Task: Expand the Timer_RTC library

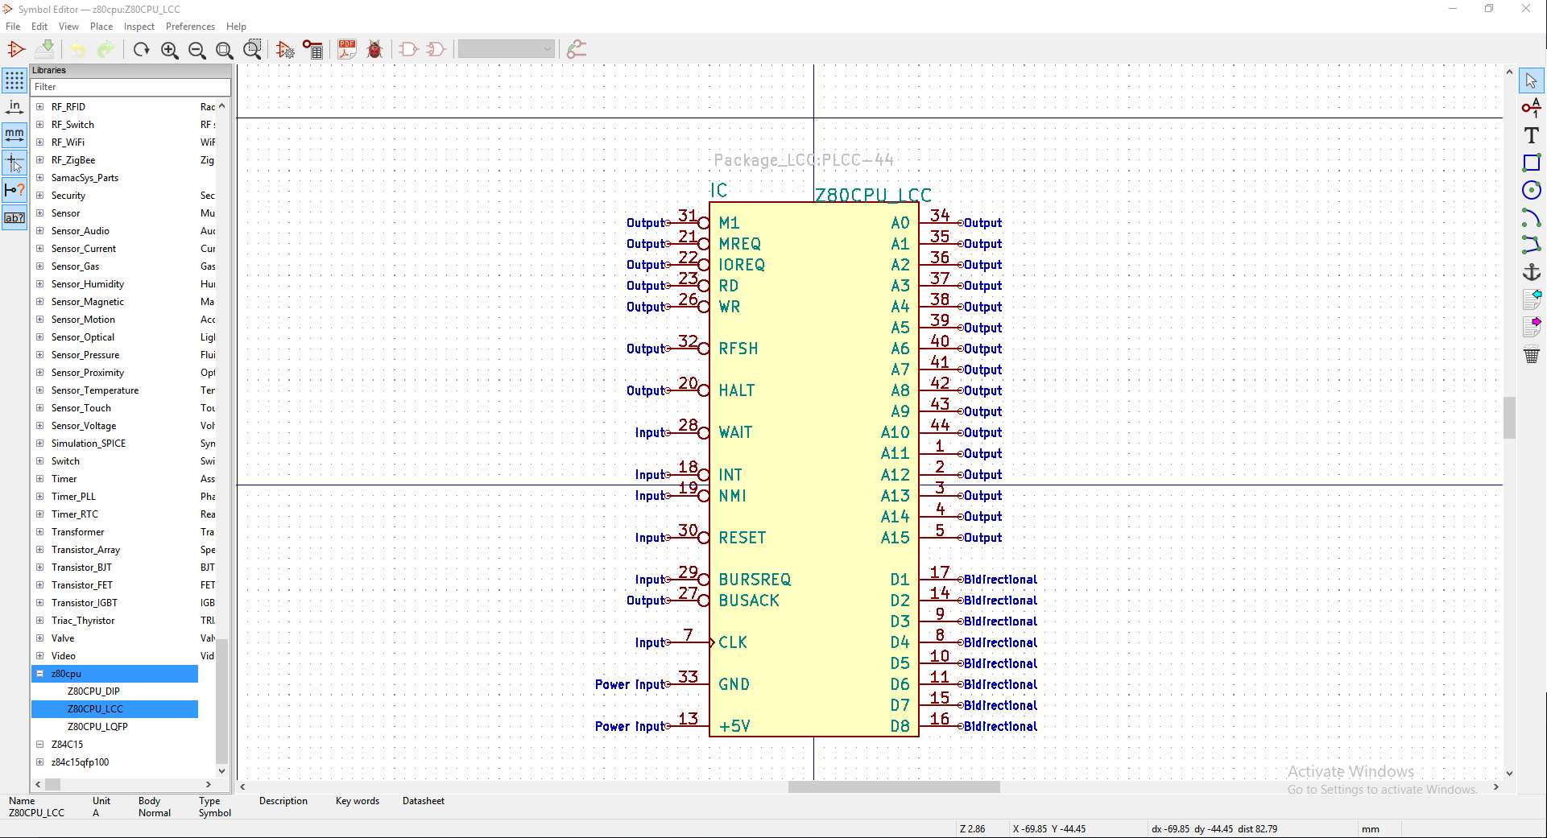Action: (39, 514)
